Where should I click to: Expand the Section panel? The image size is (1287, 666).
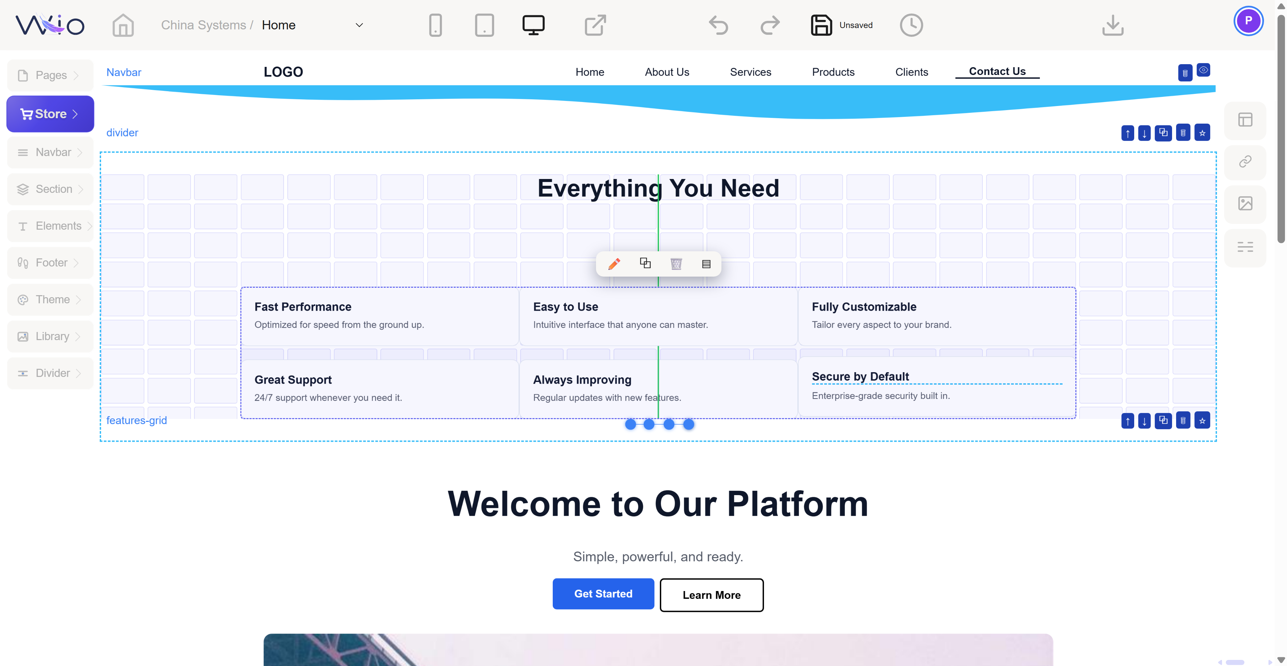[50, 189]
